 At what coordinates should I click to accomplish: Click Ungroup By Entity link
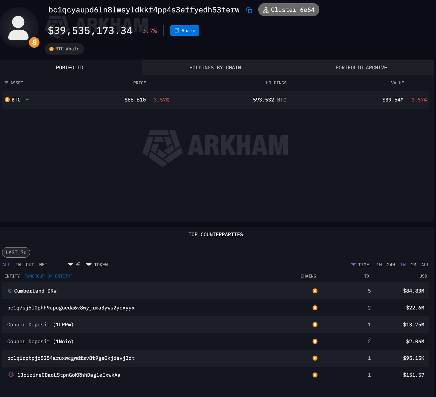tap(49, 276)
